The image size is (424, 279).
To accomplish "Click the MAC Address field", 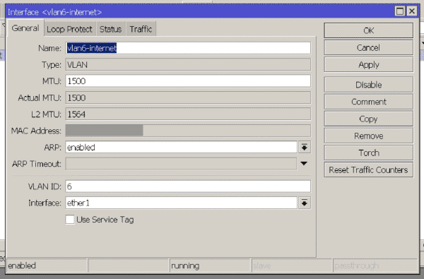I will (x=188, y=131).
